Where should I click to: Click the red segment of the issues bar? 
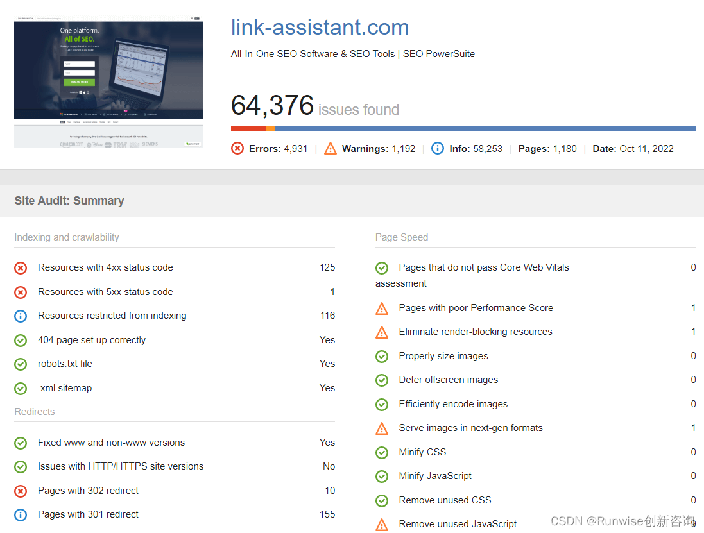pyautogui.click(x=249, y=129)
